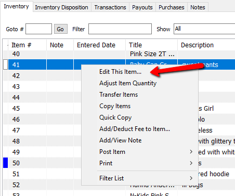Click the blue marker on row 50
Viewport: 235px width, 196px height.
tap(5, 163)
